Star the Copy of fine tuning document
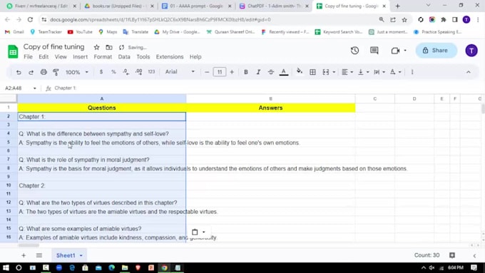The height and width of the screenshot is (273, 485). [96, 47]
